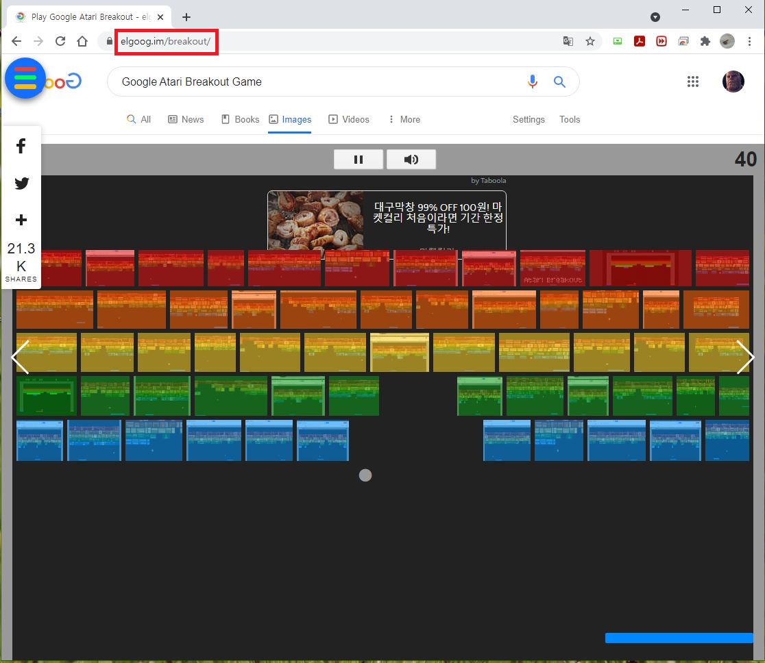765x663 pixels.
Task: Mute the game sound with speaker button
Action: pyautogui.click(x=411, y=160)
